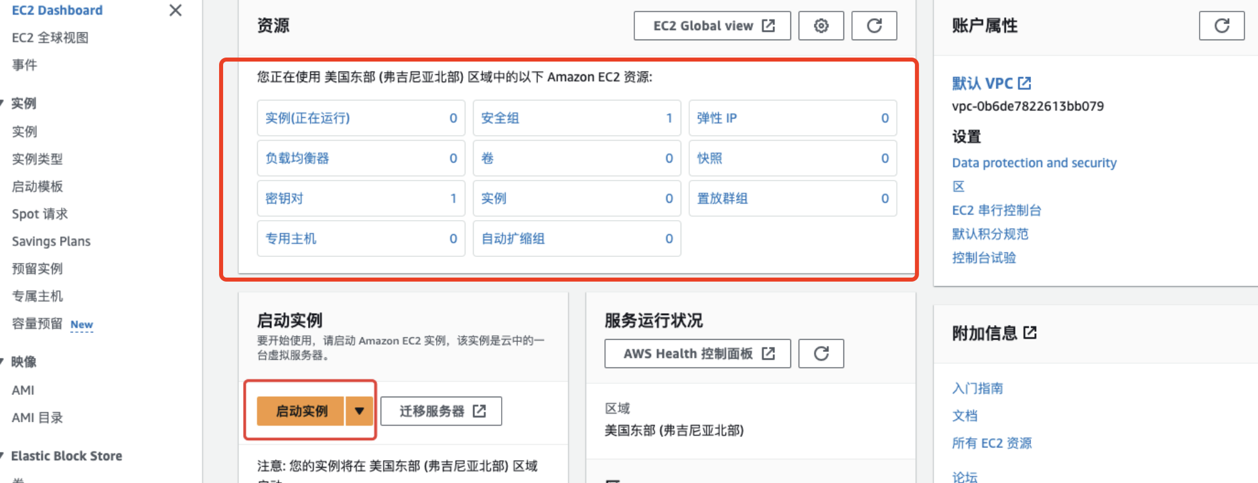This screenshot has width=1258, height=483.
Task: Open AWS Health 控制面板 button
Action: 698,353
